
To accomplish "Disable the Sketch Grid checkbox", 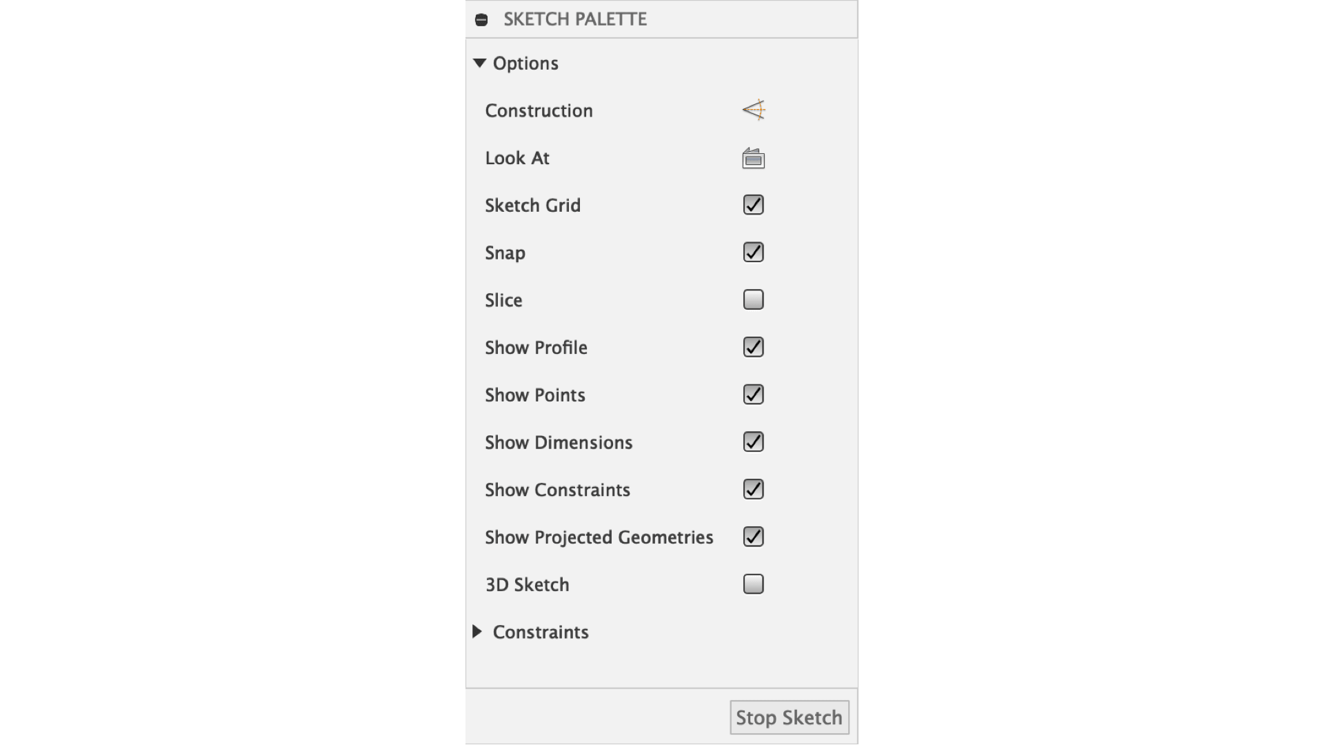I will coord(754,205).
